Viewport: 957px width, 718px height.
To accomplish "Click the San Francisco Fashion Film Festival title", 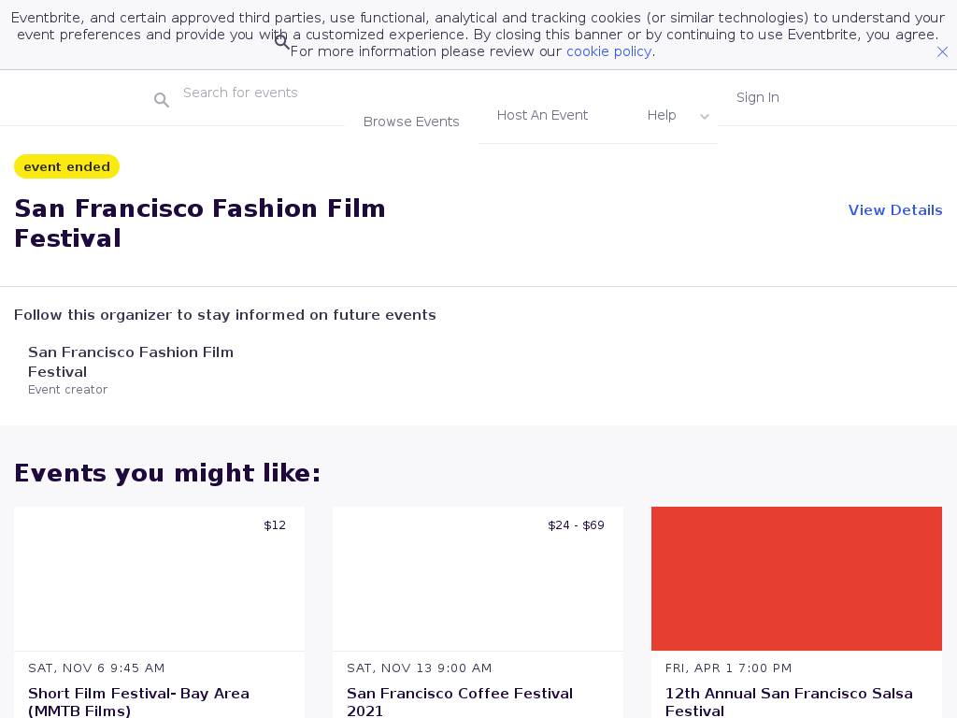I will (200, 223).
